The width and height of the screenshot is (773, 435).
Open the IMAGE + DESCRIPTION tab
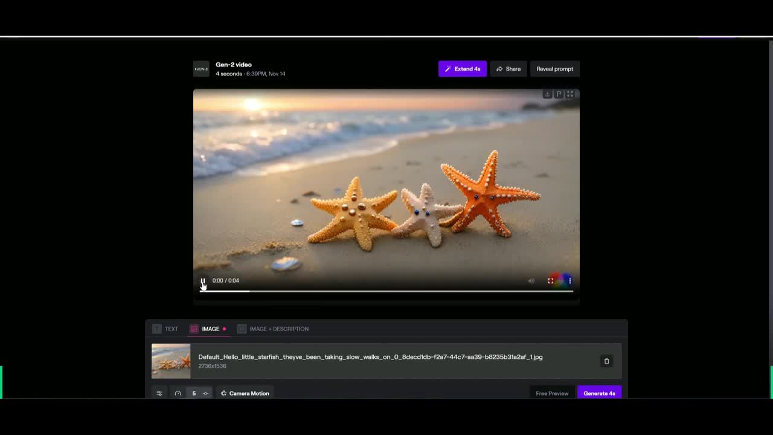point(273,329)
